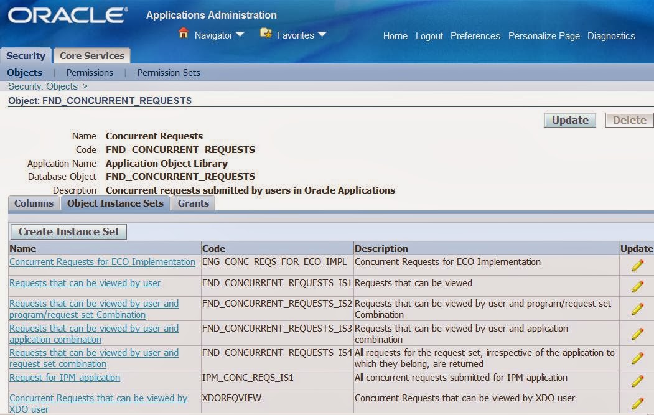This screenshot has height=415, width=654.
Task: Open the user and application combination link
Action: 94,333
